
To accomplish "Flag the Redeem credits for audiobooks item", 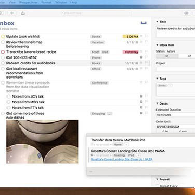I will coord(146,63).
